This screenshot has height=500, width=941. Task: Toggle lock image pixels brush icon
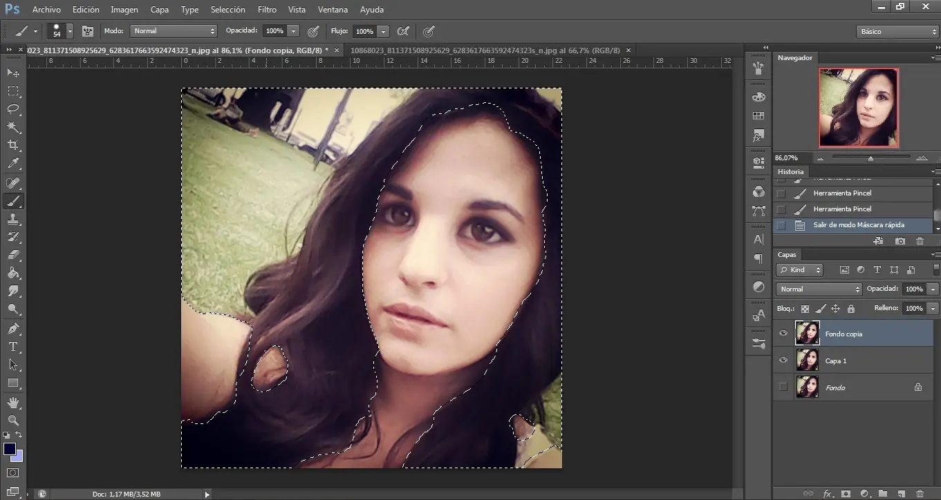(820, 309)
